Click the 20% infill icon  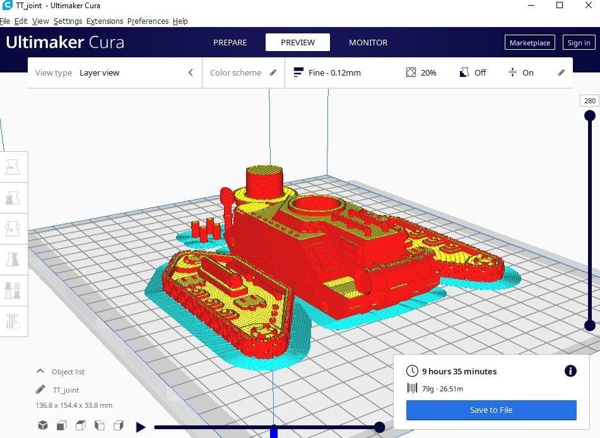(411, 72)
